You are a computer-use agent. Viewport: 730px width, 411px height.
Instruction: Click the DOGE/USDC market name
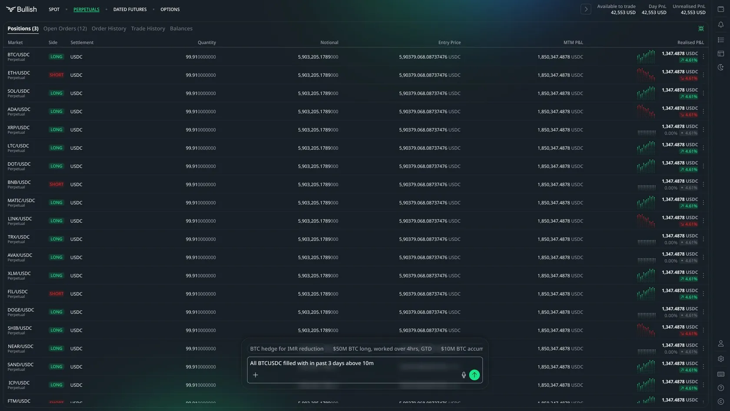[x=21, y=310]
